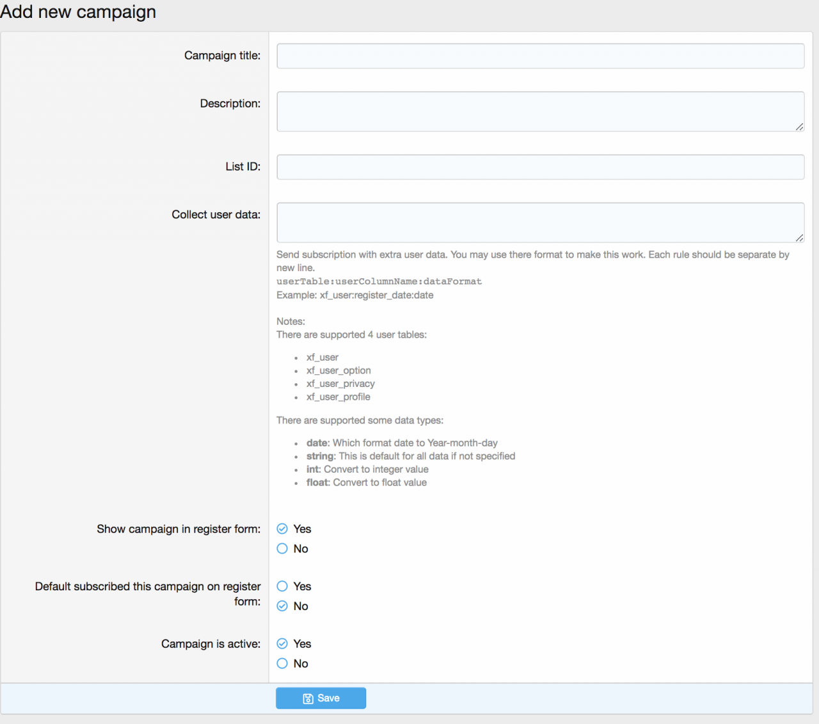Image resolution: width=819 pixels, height=724 pixels.
Task: Choose Yes for Default subscribed on register form
Action: click(x=282, y=586)
